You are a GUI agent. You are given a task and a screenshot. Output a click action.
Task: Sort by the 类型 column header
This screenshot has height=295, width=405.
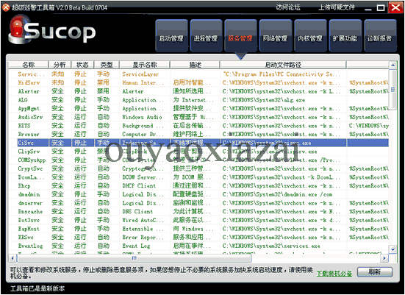click(107, 65)
